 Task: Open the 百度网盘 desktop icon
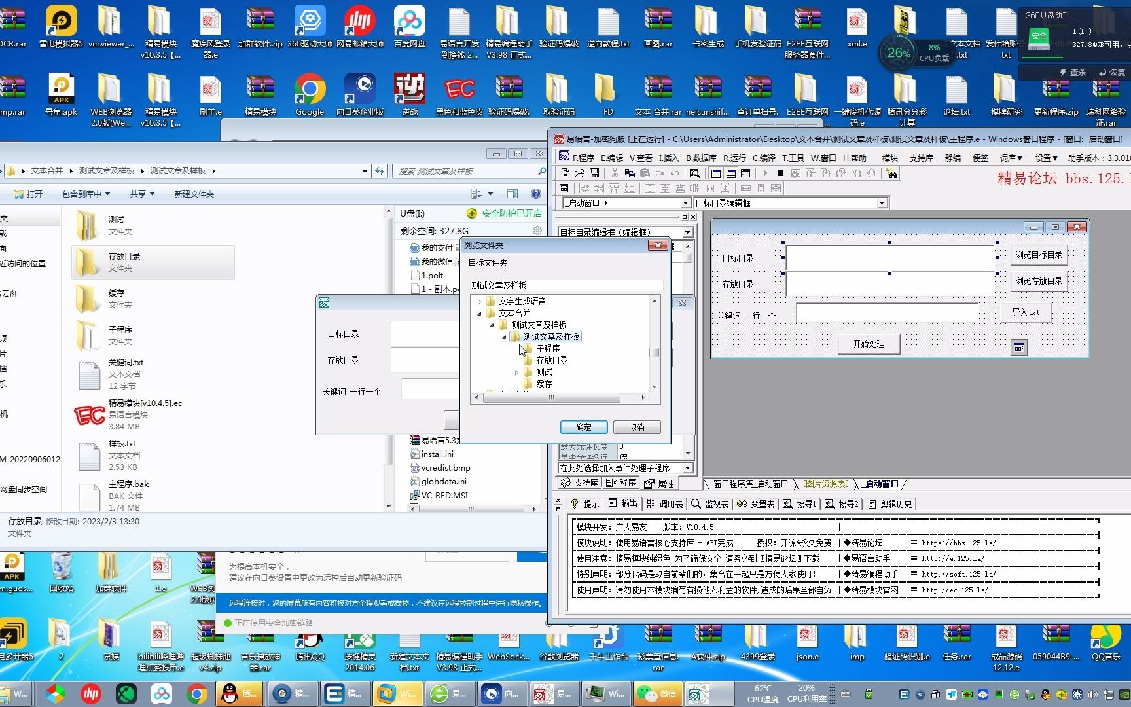[410, 26]
